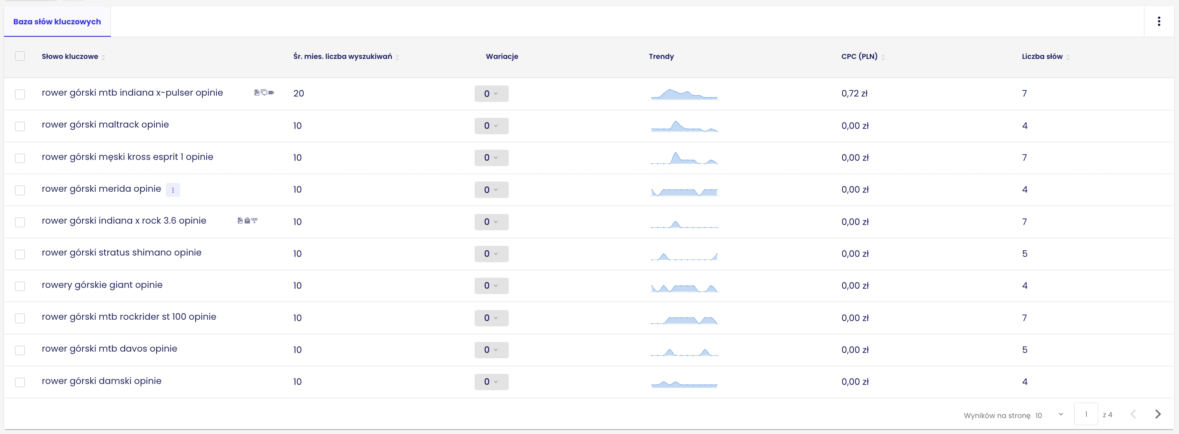Expand variations for indiana x rock 3.6 row
Image resolution: width=1179 pixels, height=434 pixels.
coord(491,221)
